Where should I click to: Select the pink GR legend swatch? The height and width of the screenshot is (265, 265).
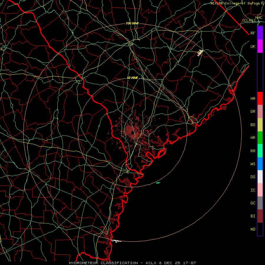coord(260,112)
